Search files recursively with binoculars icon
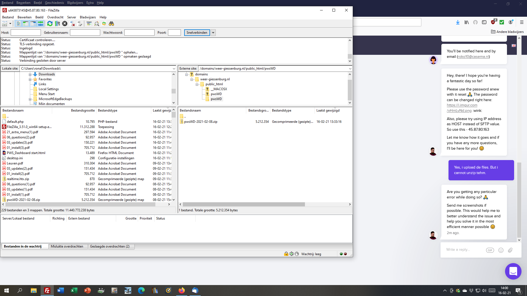Screen dimensions: 527x296 pyautogui.click(x=111, y=24)
